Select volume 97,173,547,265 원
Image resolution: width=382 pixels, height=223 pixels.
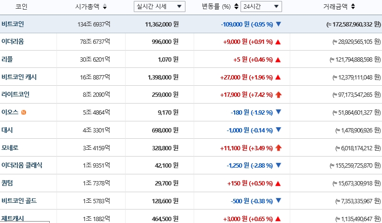(357, 94)
